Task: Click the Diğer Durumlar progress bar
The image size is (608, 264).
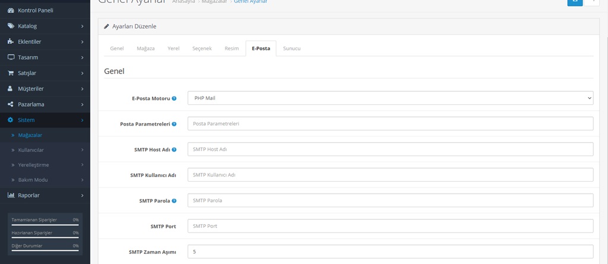Action: point(45,250)
